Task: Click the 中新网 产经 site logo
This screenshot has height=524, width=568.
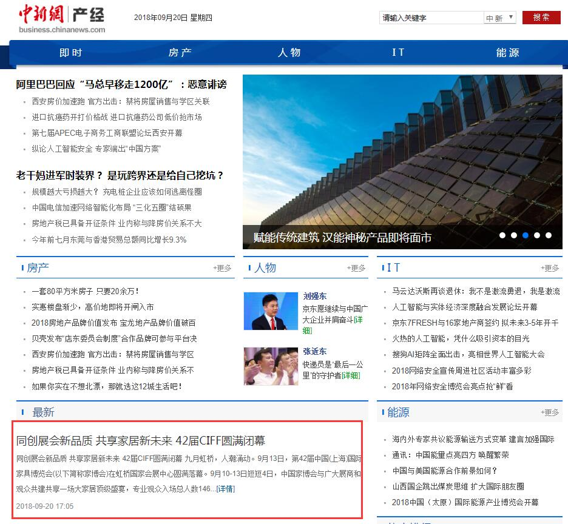Action: point(62,19)
